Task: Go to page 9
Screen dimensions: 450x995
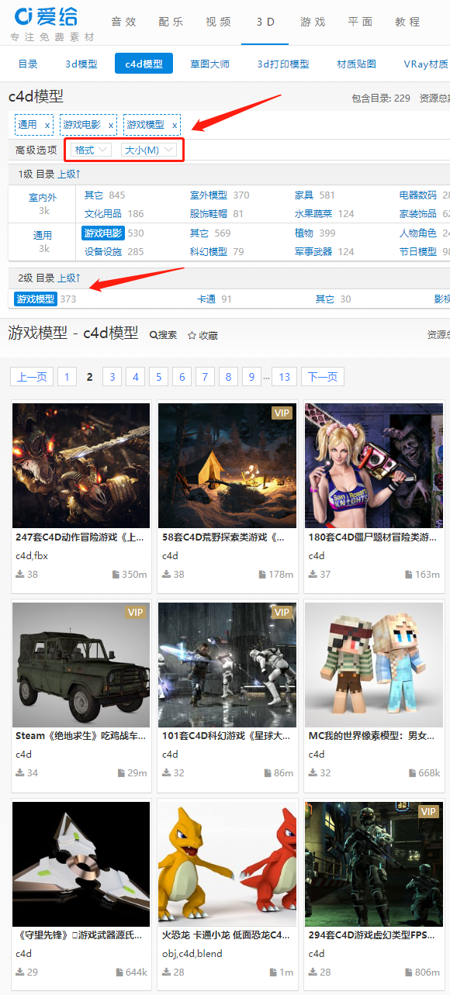Action: pos(251,377)
